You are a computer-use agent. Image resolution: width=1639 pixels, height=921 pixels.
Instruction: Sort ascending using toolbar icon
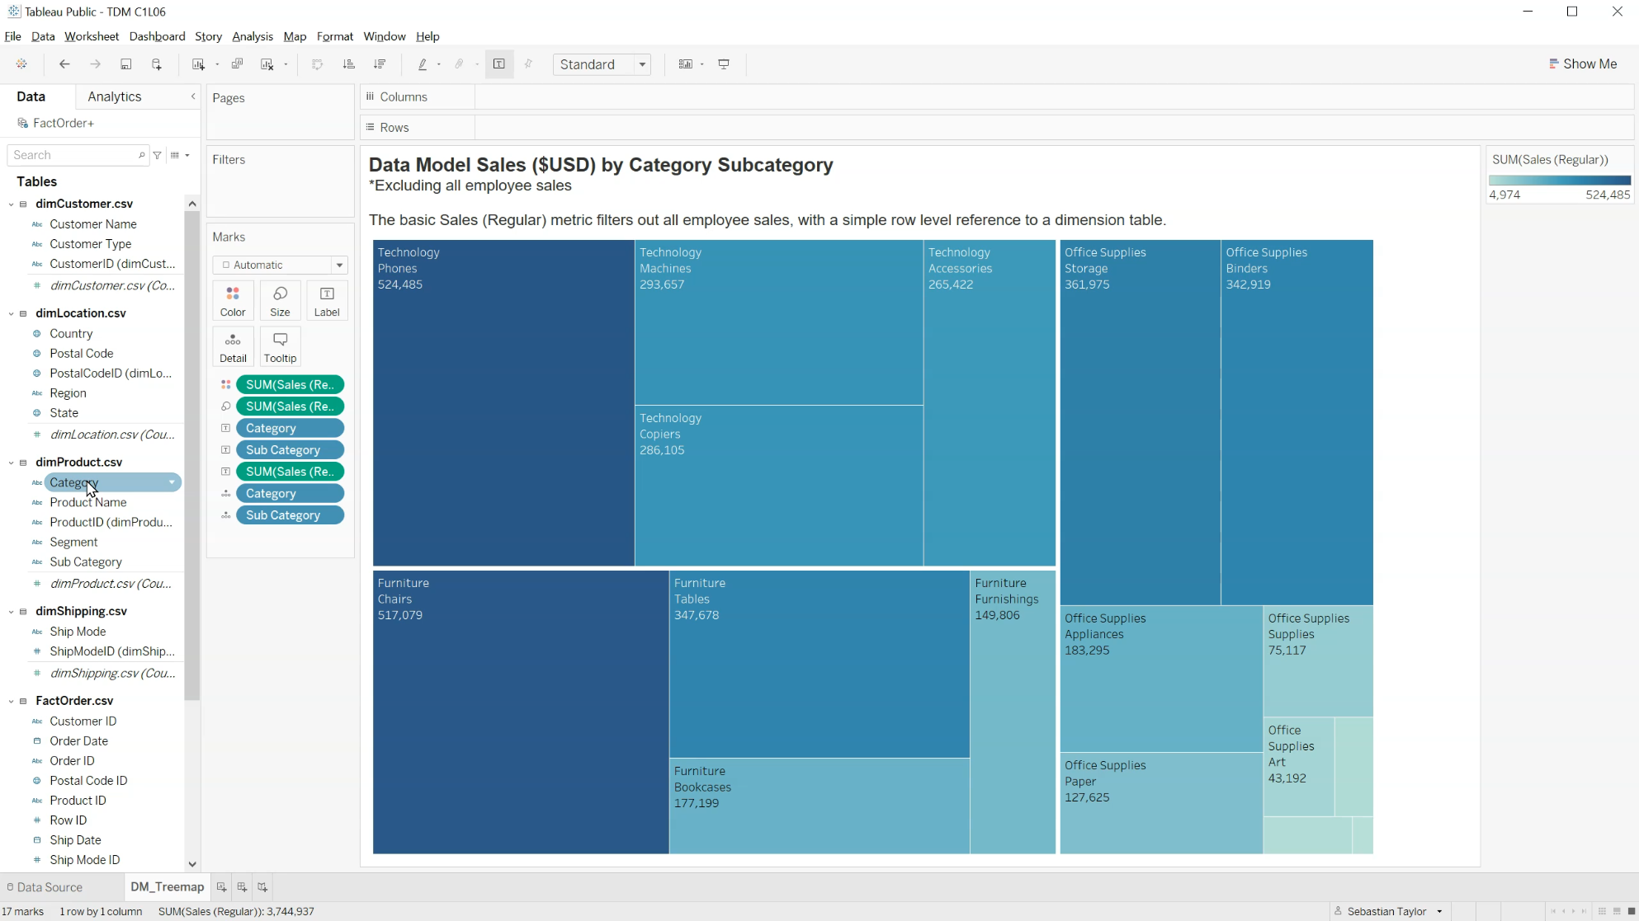[348, 64]
